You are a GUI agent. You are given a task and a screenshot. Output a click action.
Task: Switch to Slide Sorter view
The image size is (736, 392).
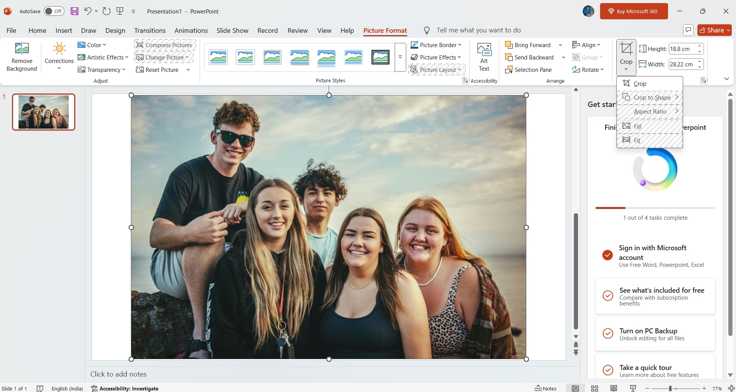[595, 388]
